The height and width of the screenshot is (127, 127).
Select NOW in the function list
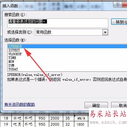coord(68,62)
